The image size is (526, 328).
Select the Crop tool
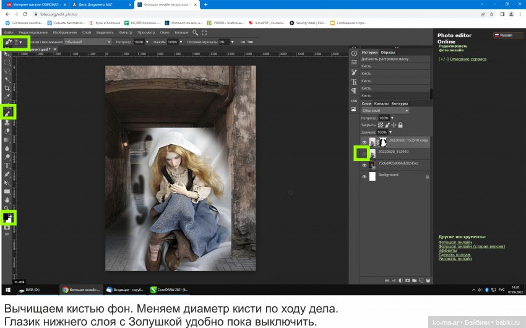point(7,88)
